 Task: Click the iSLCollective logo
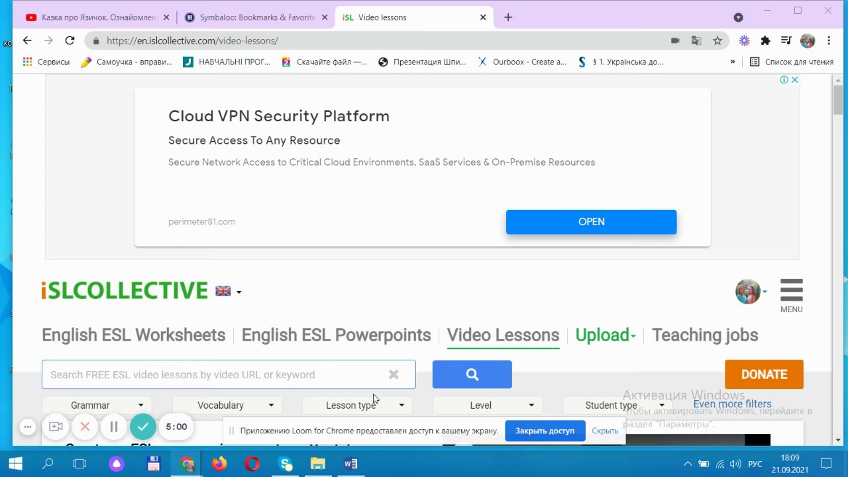125,291
